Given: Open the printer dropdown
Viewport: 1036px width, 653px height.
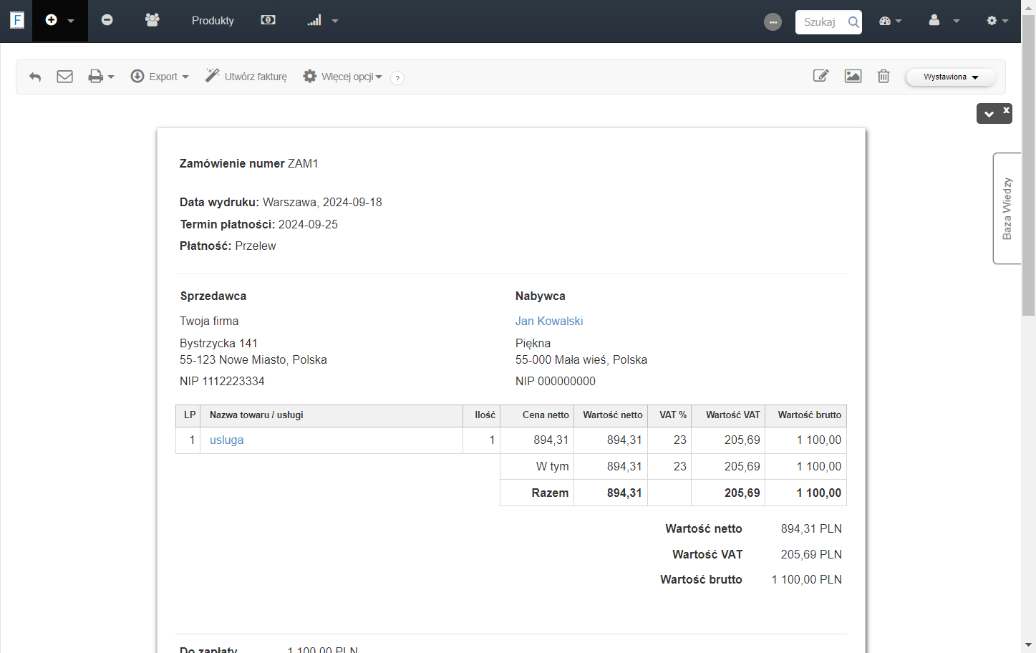Looking at the screenshot, I should (x=101, y=77).
